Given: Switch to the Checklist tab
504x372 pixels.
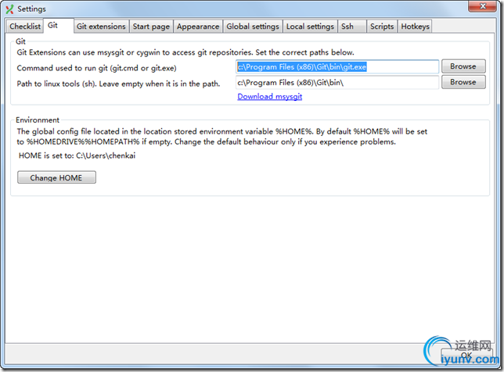Looking at the screenshot, I should 25,27.
